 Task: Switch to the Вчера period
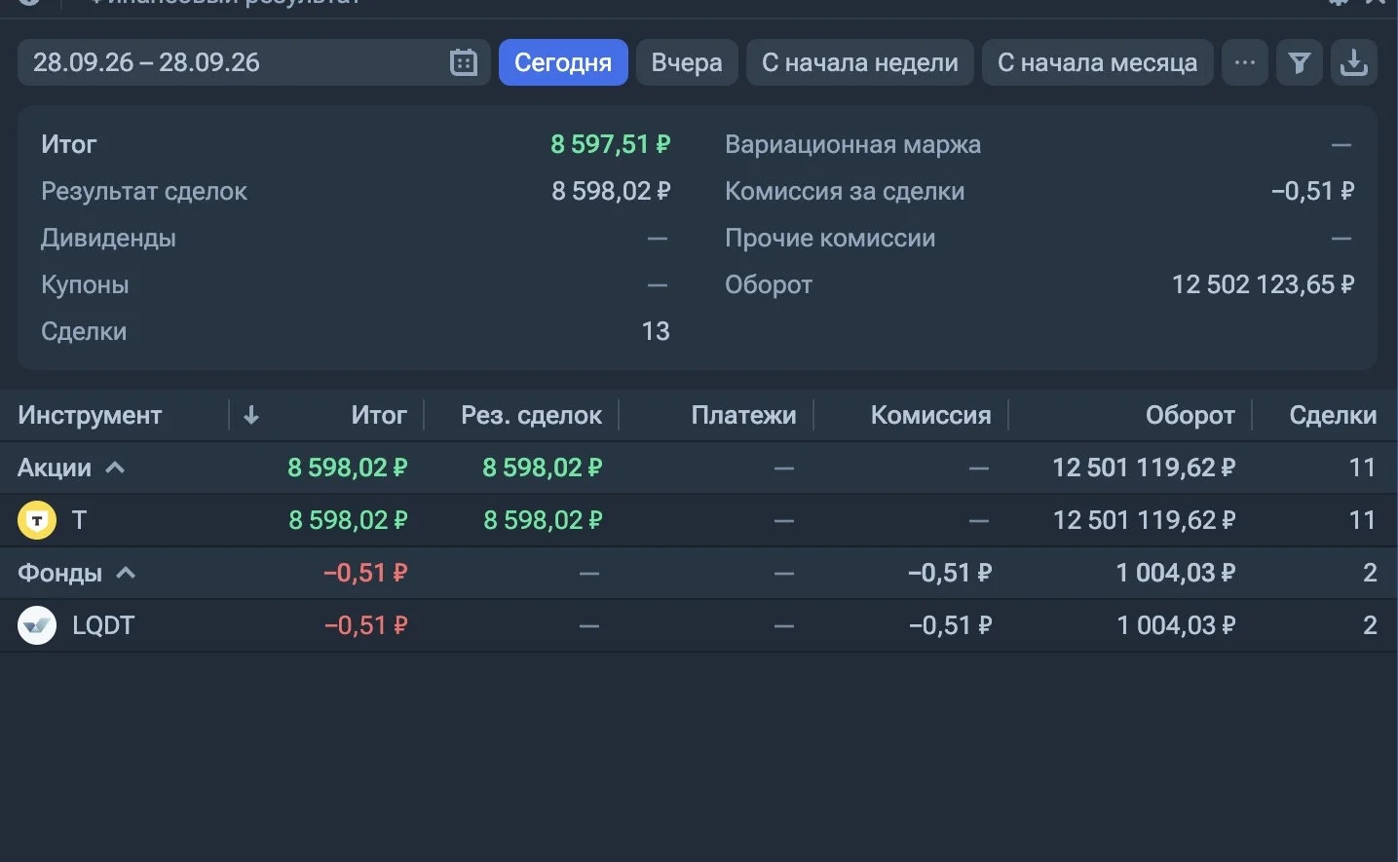687,62
